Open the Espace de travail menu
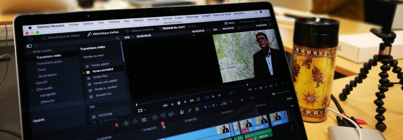Viewport: 403px width, 140px height. click(222, 15)
